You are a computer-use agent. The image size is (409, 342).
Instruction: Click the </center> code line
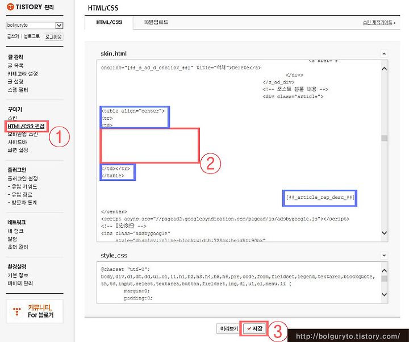(114, 212)
